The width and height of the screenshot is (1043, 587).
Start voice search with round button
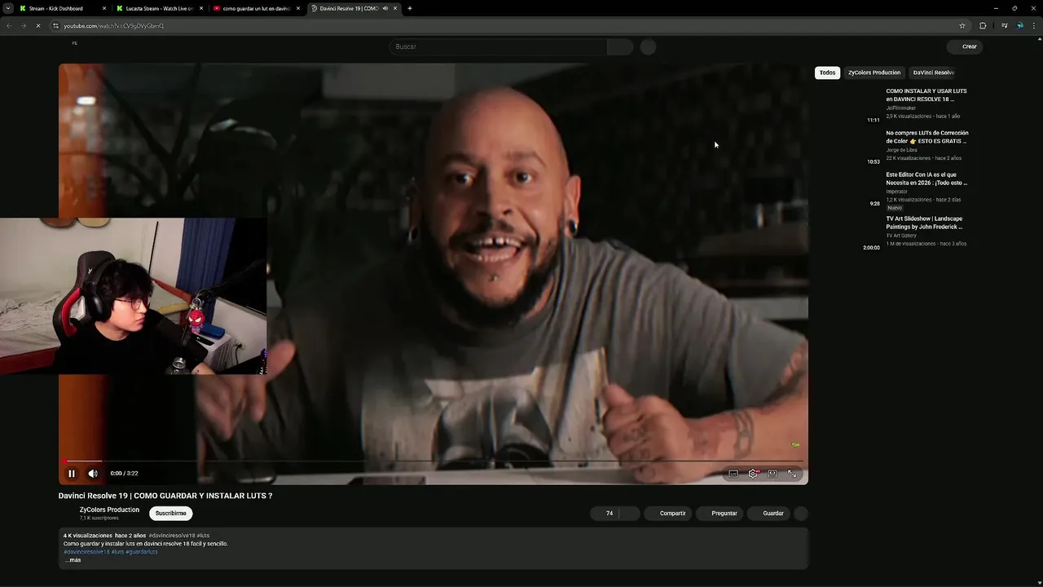(x=648, y=47)
